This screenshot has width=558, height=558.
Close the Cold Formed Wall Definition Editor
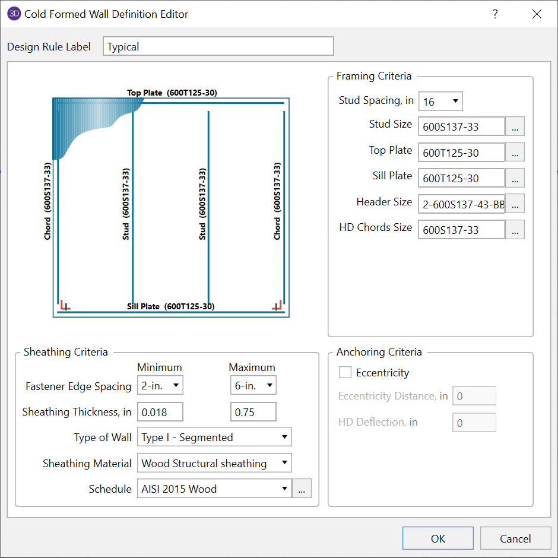point(537,14)
